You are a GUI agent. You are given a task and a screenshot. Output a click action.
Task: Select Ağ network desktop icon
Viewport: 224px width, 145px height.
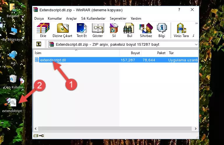point(13,58)
